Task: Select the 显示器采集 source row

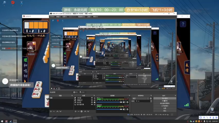Action: (x=85, y=104)
